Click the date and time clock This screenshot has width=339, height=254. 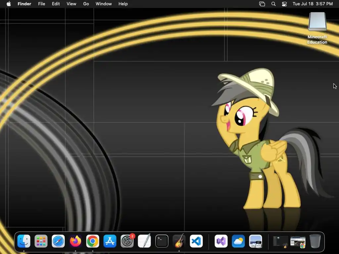tap(313, 4)
